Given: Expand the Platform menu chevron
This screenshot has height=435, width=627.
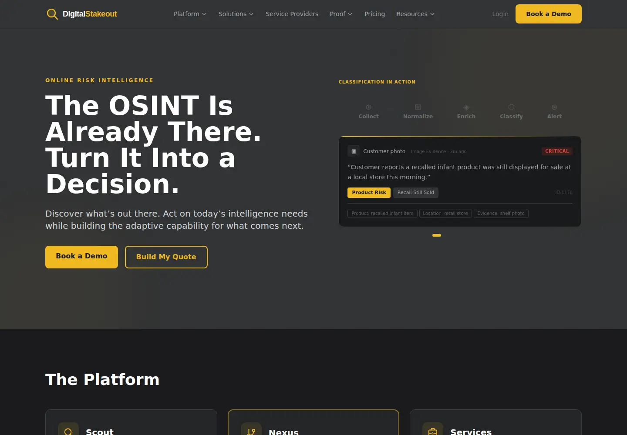Looking at the screenshot, I should click(x=204, y=14).
